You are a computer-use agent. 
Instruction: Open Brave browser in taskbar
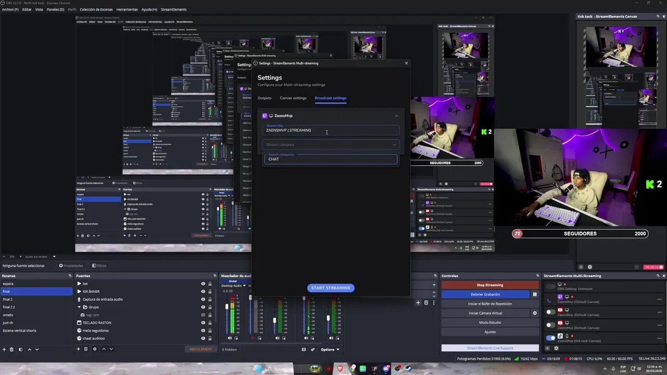pyautogui.click(x=340, y=369)
